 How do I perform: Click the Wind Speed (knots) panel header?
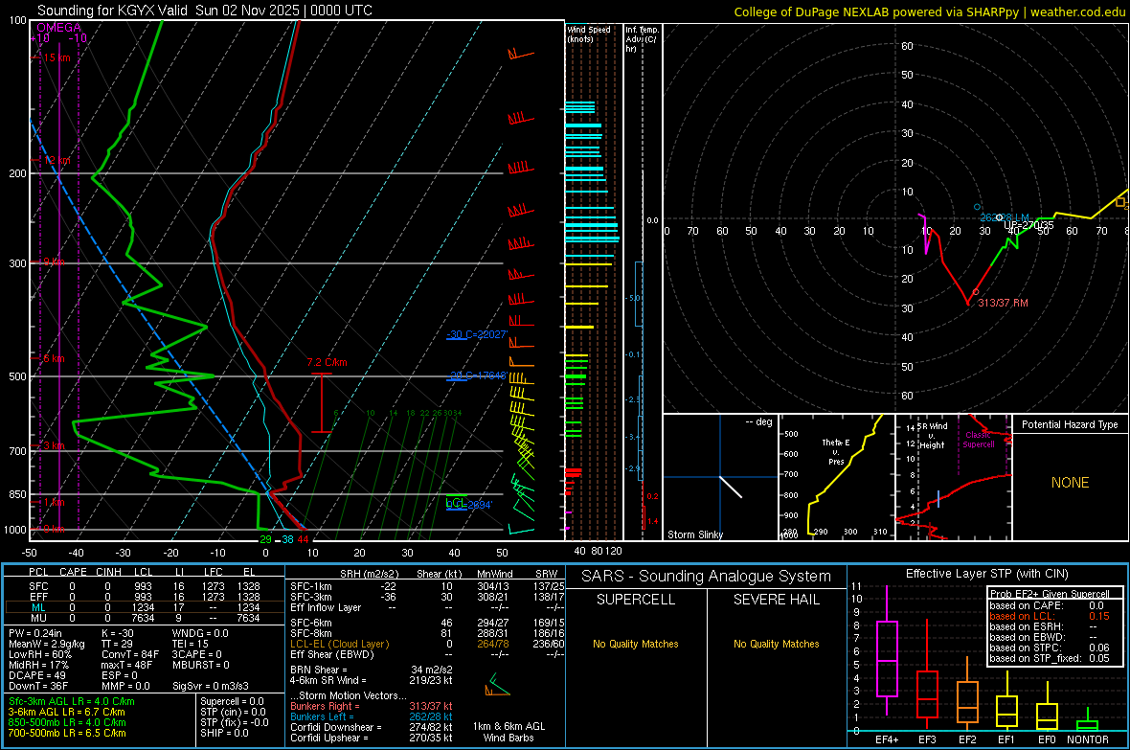point(589,34)
